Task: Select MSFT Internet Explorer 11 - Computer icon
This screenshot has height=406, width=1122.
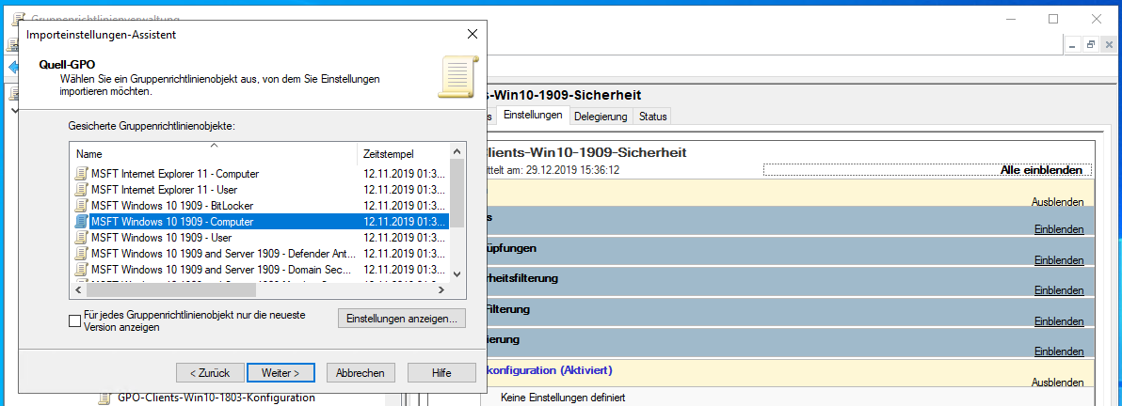Action: pos(81,174)
